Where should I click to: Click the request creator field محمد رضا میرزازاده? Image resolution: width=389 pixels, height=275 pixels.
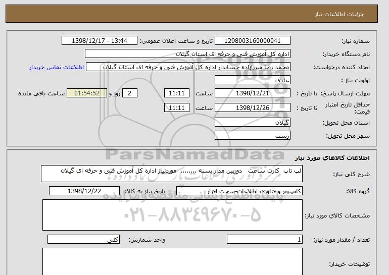[188, 67]
